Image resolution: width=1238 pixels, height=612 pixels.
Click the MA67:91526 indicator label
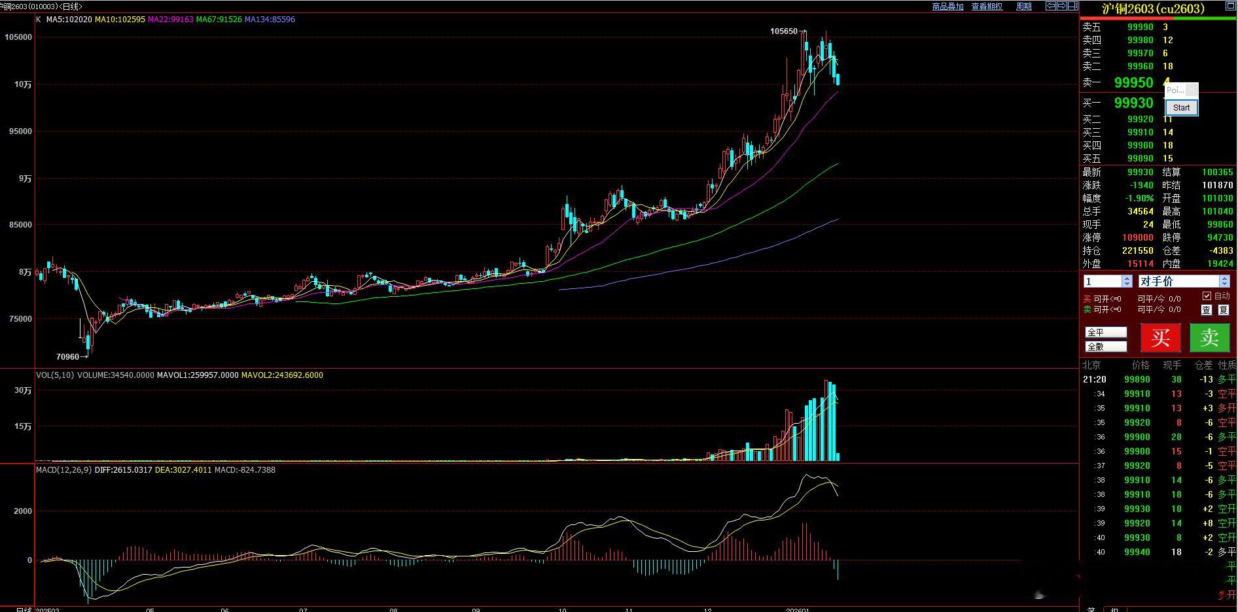(219, 20)
